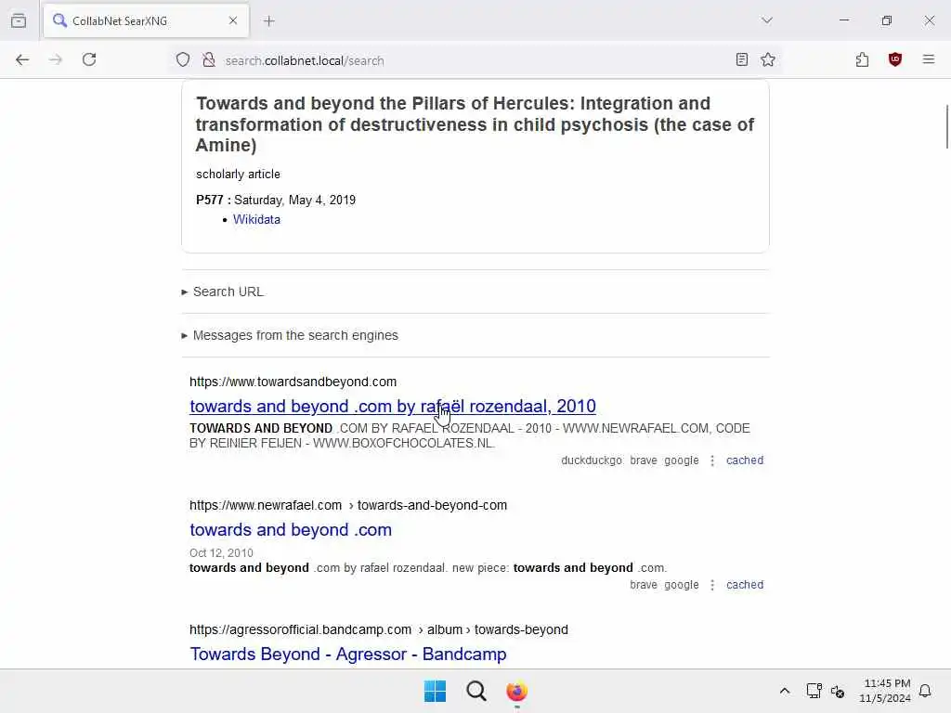The height and width of the screenshot is (713, 951).
Task: Click brave engine label on newrafael result
Action: point(644,585)
